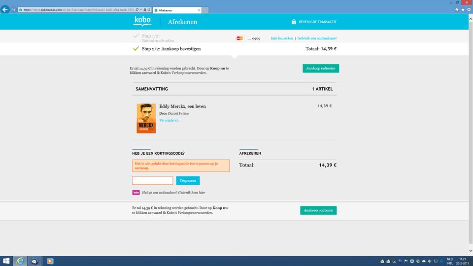Click the OneDrive cloud tray icon
This screenshot has width=473, height=266.
[424, 261]
